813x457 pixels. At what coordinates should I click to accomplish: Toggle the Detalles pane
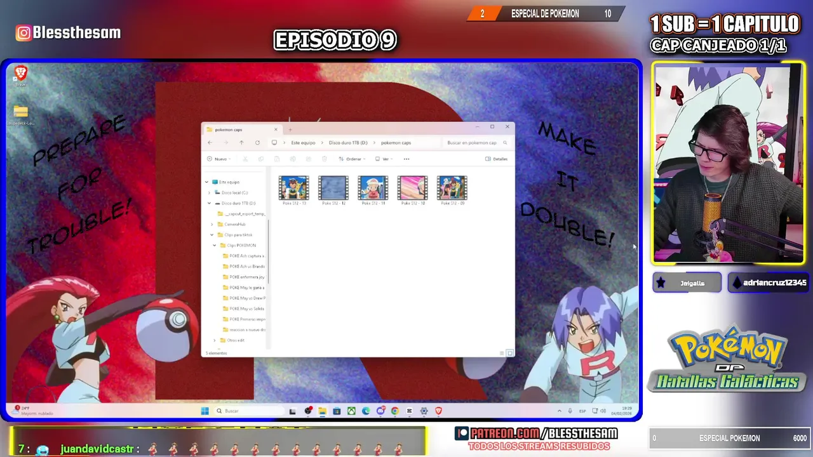[x=497, y=159]
